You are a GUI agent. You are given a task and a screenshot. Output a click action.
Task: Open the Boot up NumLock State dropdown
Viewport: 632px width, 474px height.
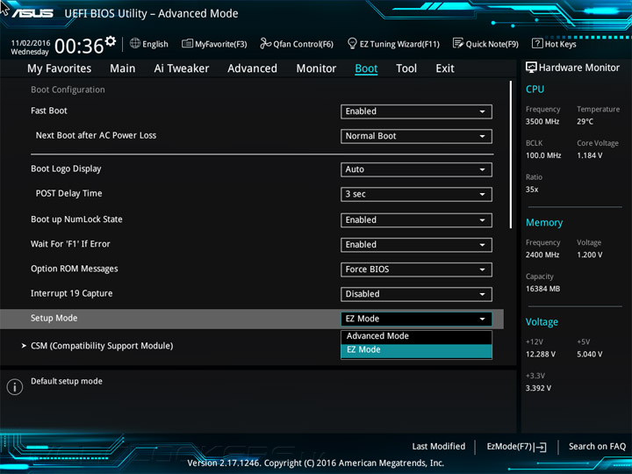(x=416, y=220)
